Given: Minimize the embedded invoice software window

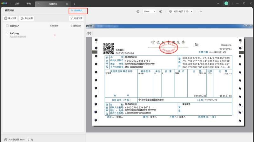Looking at the screenshot, I should coord(246,25).
